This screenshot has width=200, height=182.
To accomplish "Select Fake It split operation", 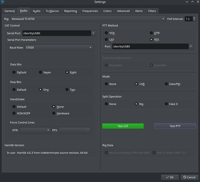I will pyautogui.click(x=171, y=104).
